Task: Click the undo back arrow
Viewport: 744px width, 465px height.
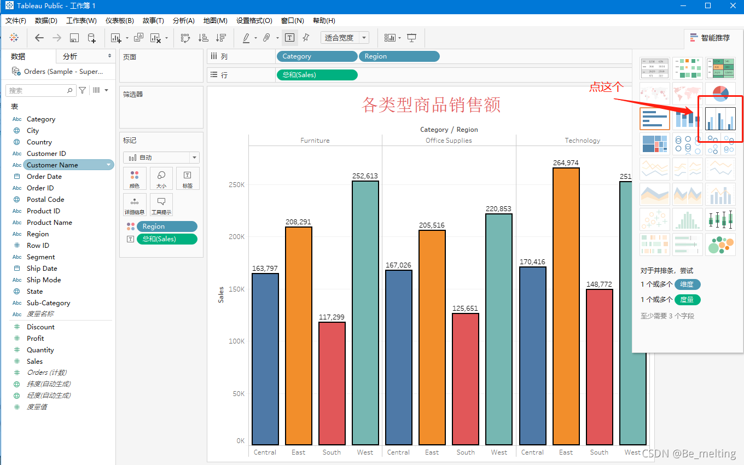Action: [x=39, y=38]
